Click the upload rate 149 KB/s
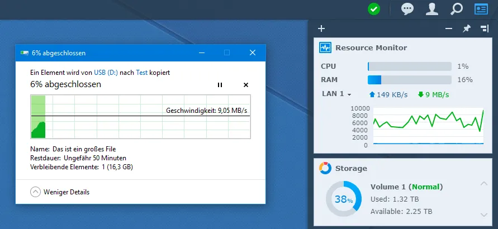Screen dimensions: 498x229 388,94
